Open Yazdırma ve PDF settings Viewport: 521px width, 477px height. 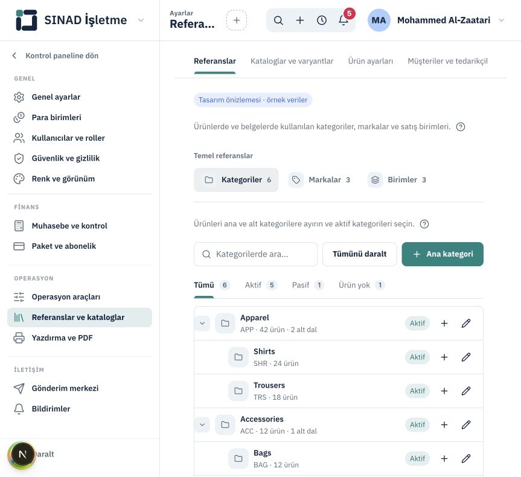[x=80, y=338]
